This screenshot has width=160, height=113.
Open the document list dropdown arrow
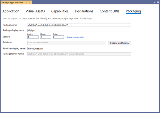tap(155, 2)
